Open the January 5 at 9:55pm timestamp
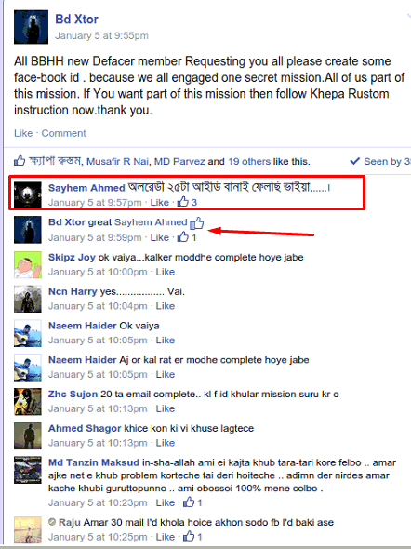 101,35
